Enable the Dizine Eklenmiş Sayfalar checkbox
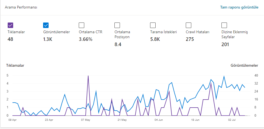This screenshot has height=129, width=264. (224, 25)
